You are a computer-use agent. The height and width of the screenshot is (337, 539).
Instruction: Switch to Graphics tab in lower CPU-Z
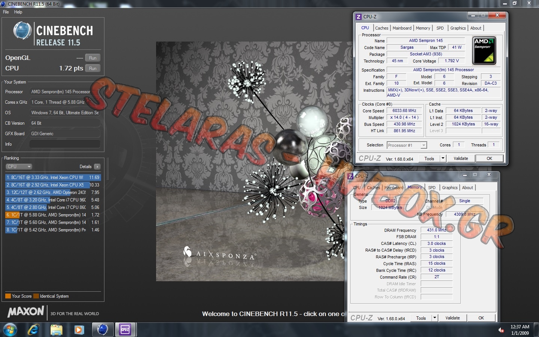(x=450, y=188)
